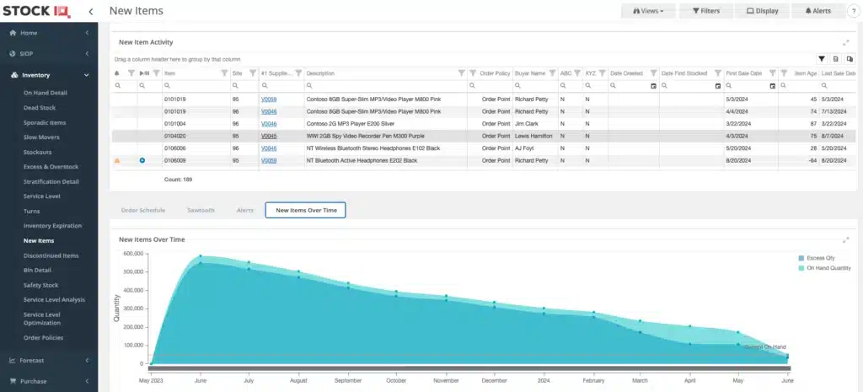Open the help question mark icon
The width and height of the screenshot is (863, 392).
(x=855, y=11)
